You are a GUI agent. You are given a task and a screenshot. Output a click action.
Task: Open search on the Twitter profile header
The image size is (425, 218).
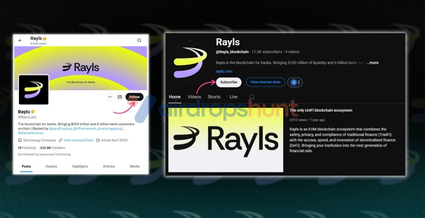tap(139, 41)
